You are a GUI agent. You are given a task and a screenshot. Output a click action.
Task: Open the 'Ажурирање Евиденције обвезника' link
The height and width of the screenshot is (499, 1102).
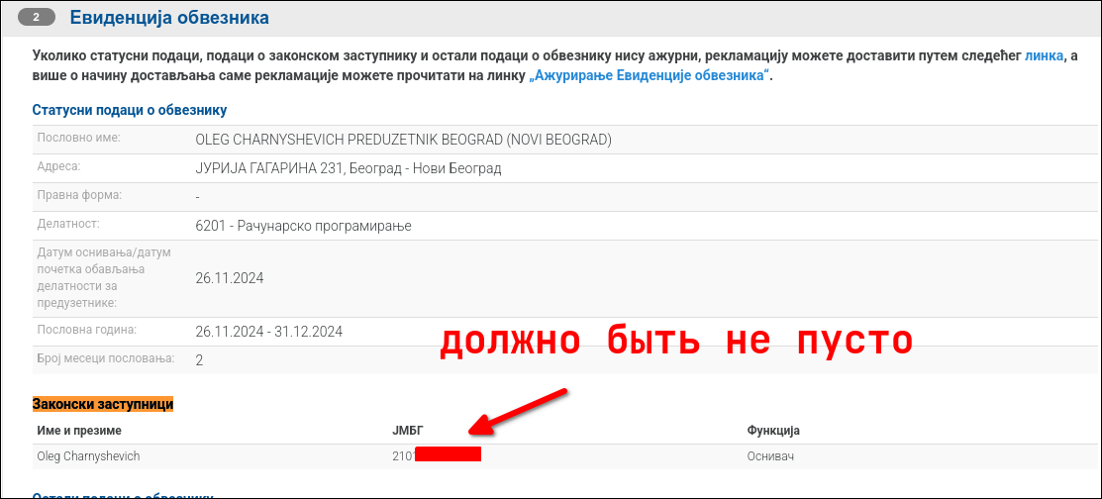650,76
